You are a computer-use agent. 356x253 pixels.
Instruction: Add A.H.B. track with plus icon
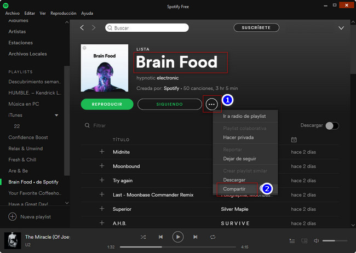102,223
